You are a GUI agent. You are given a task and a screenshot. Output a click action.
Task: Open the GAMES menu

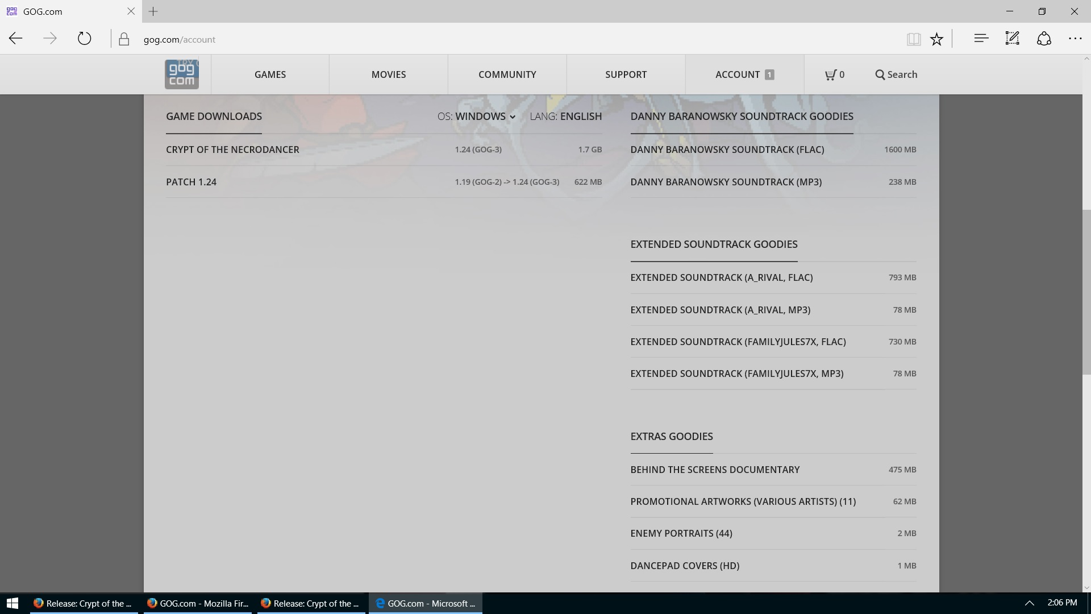[x=270, y=74]
